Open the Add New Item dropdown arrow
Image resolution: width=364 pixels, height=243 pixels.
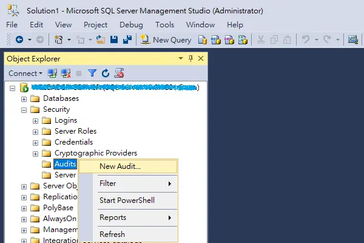(90, 40)
